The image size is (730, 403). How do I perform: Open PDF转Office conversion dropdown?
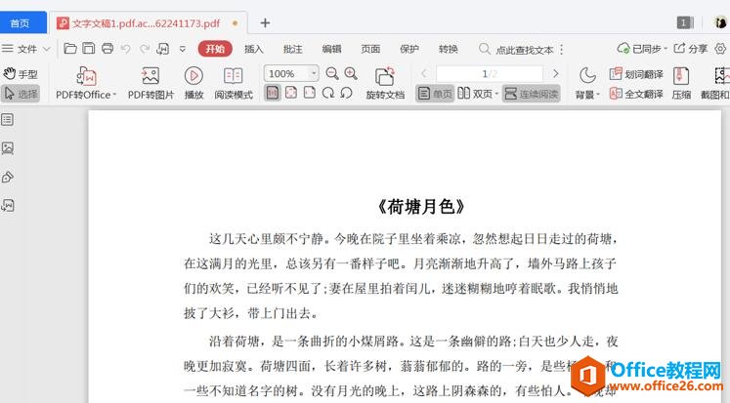click(x=86, y=83)
